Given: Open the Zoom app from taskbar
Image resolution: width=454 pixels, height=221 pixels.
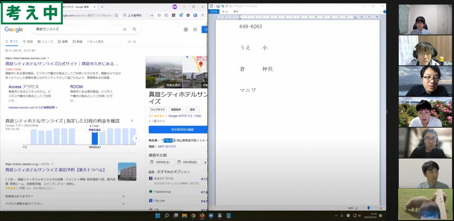Looking at the screenshot, I should tap(211, 215).
